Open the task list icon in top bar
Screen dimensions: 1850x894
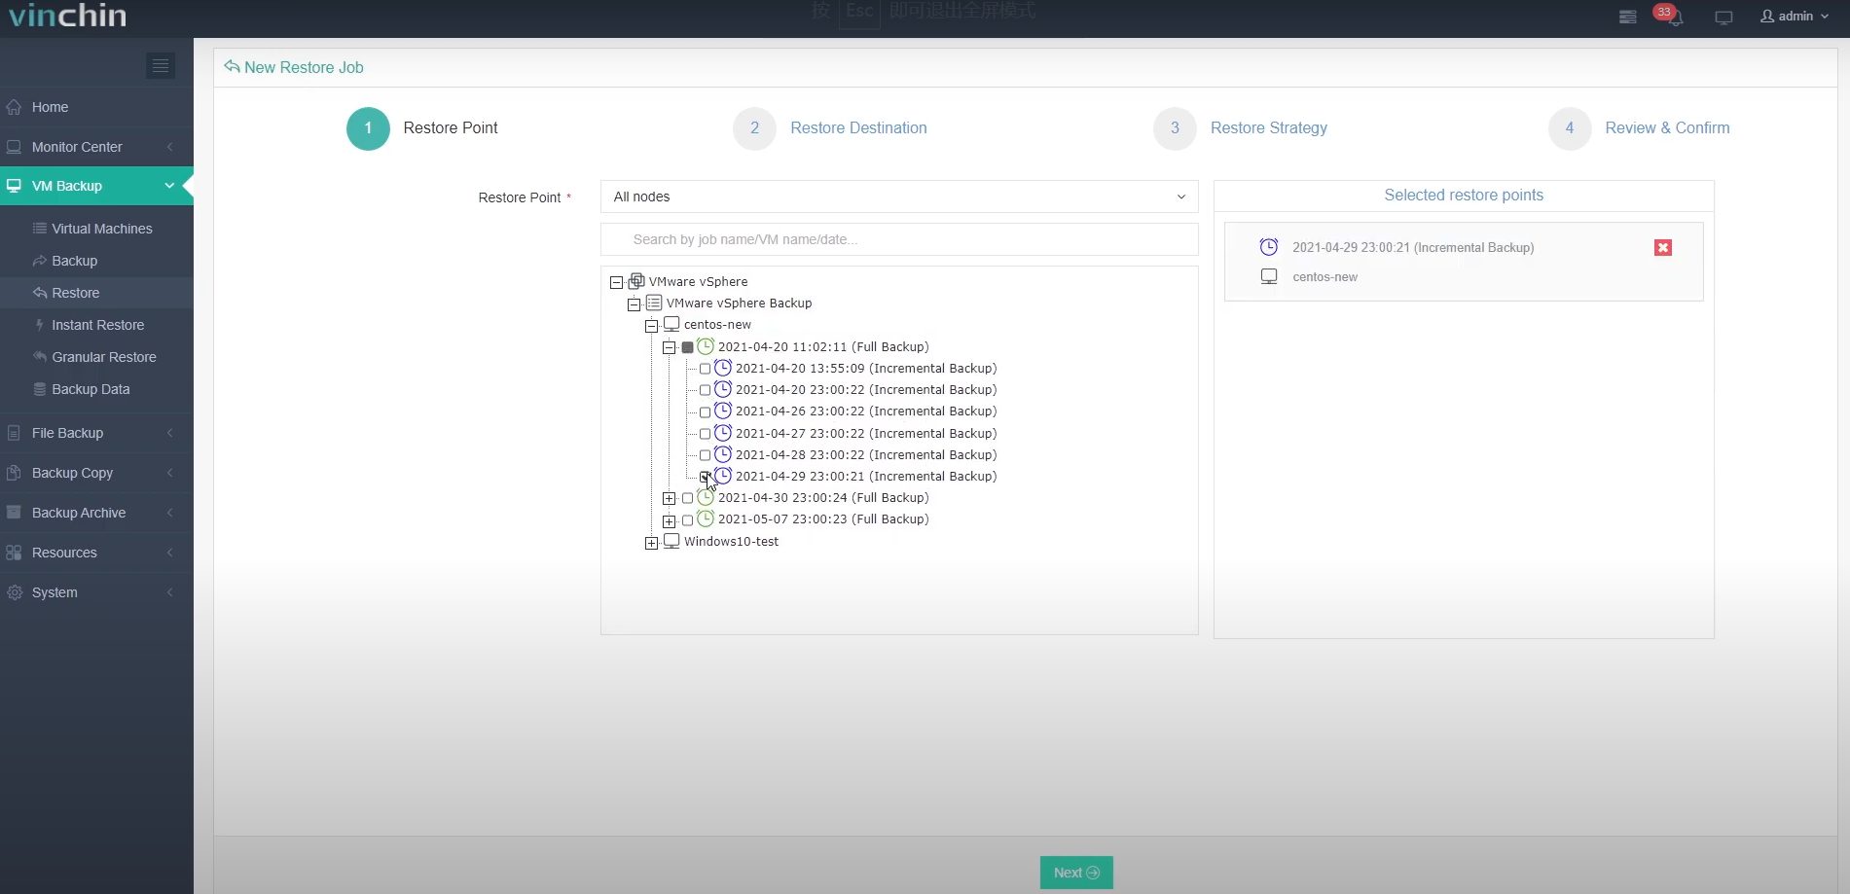(x=1627, y=17)
